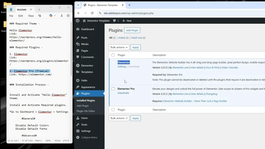This screenshot has height=149, width=265.
Task: Click the plus New icon in admin bar
Action: coord(124,21)
